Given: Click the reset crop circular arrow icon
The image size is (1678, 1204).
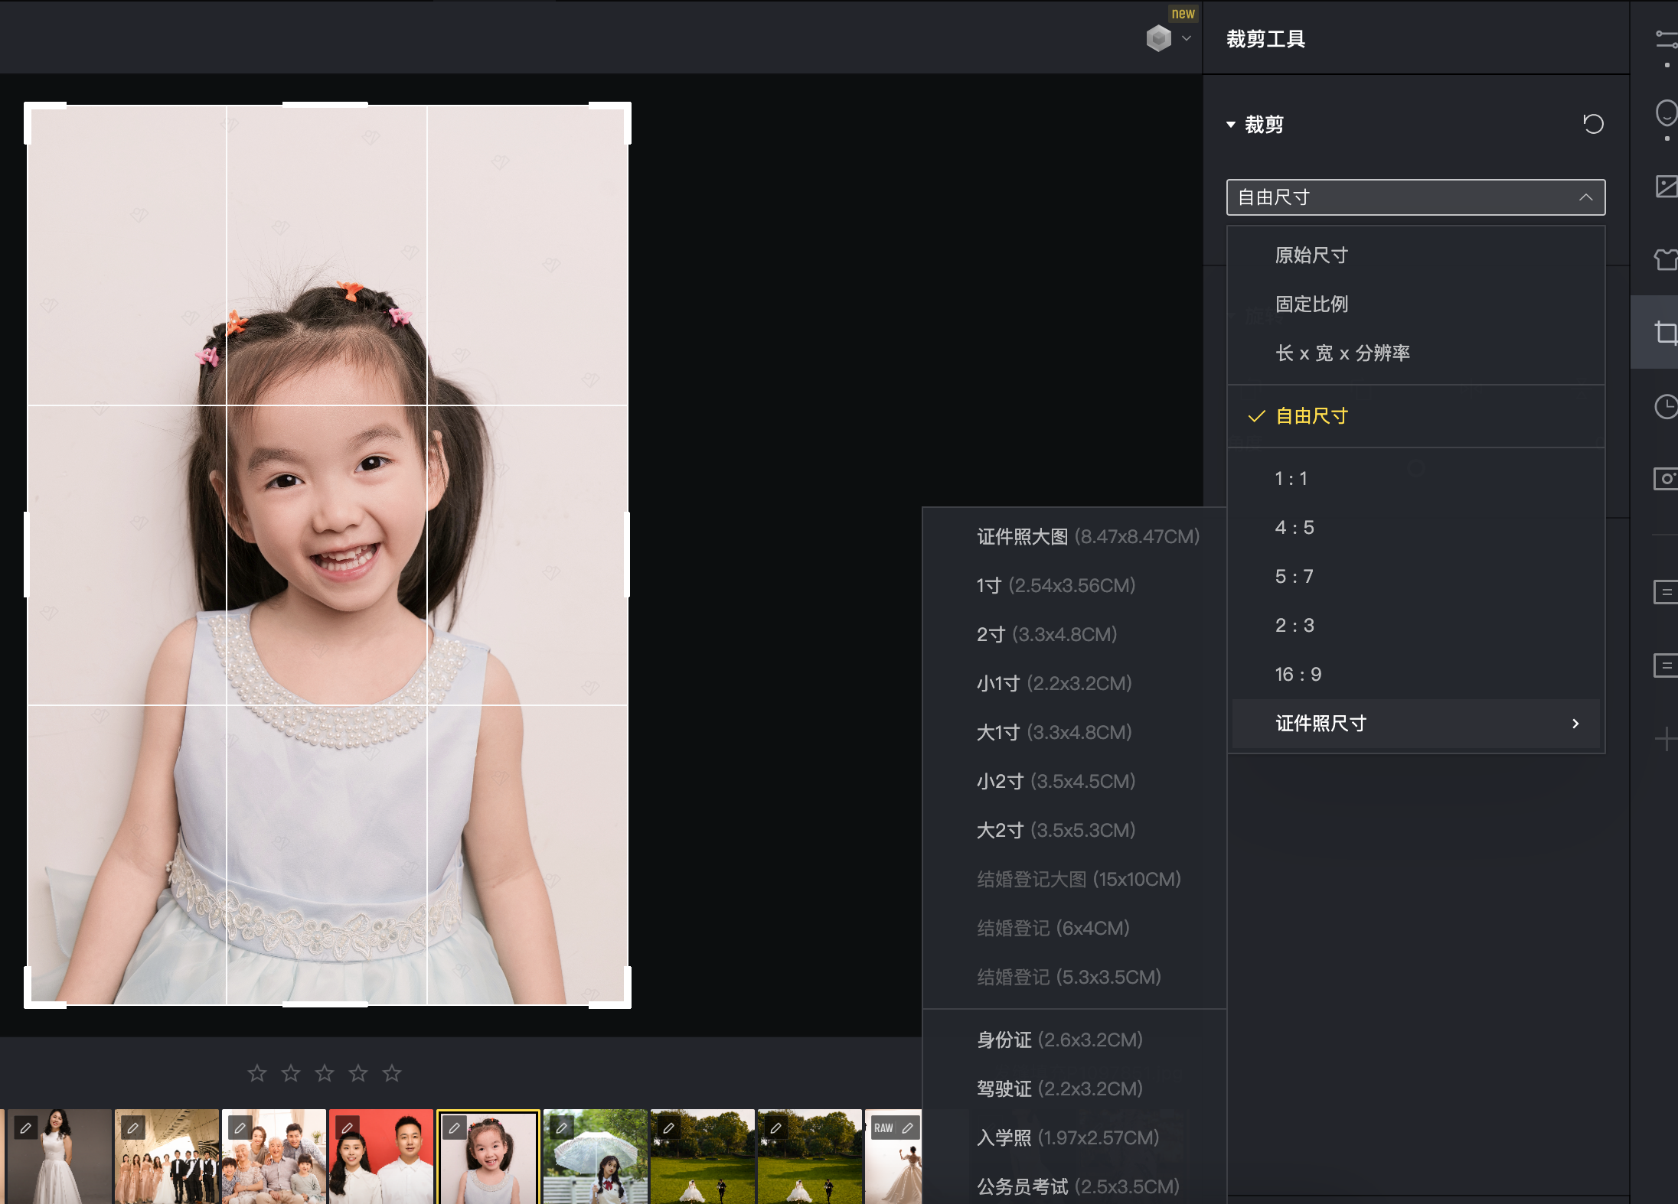Looking at the screenshot, I should (x=1593, y=124).
